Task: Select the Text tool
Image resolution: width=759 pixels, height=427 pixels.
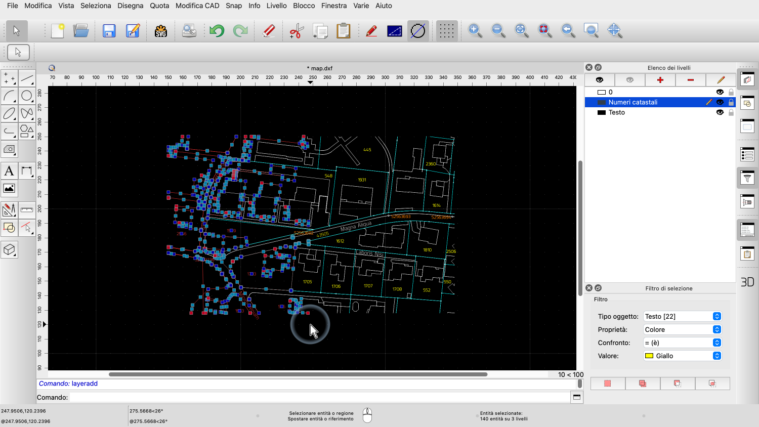Action: click(x=9, y=171)
